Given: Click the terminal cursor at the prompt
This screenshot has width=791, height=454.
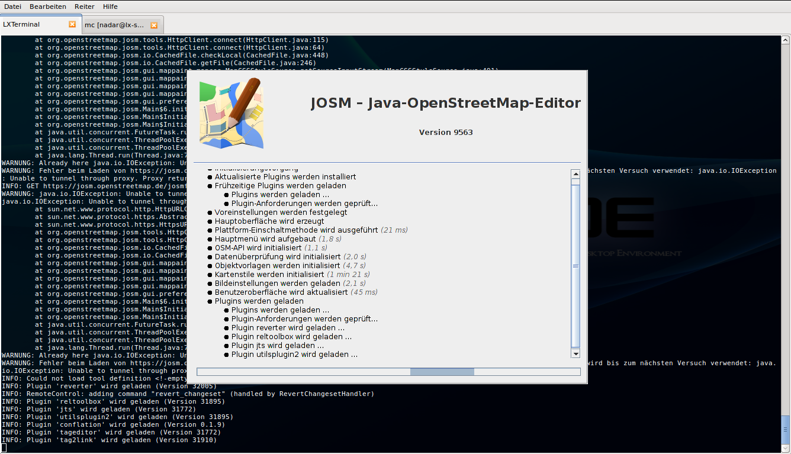Looking at the screenshot, I should point(4,447).
